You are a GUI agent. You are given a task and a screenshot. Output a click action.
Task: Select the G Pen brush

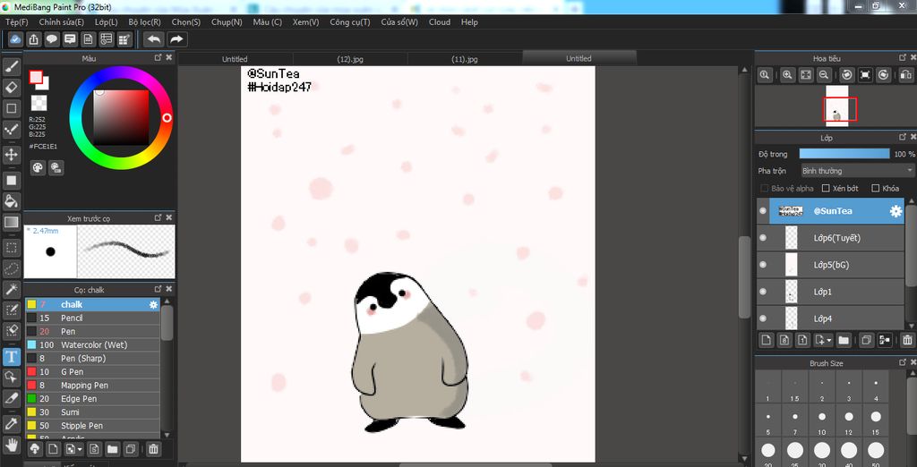(92, 372)
